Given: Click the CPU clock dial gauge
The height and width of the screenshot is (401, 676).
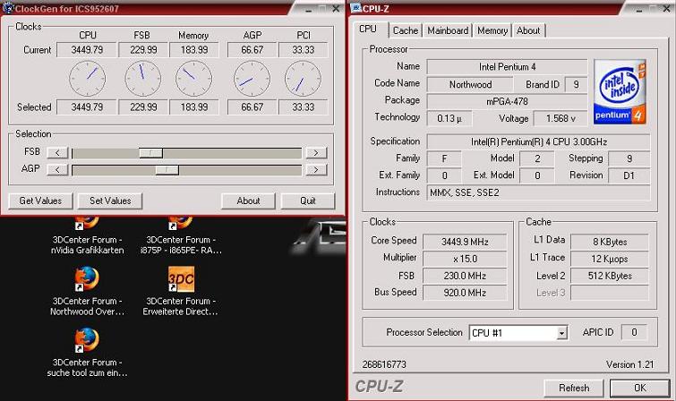Looking at the screenshot, I should (87, 79).
